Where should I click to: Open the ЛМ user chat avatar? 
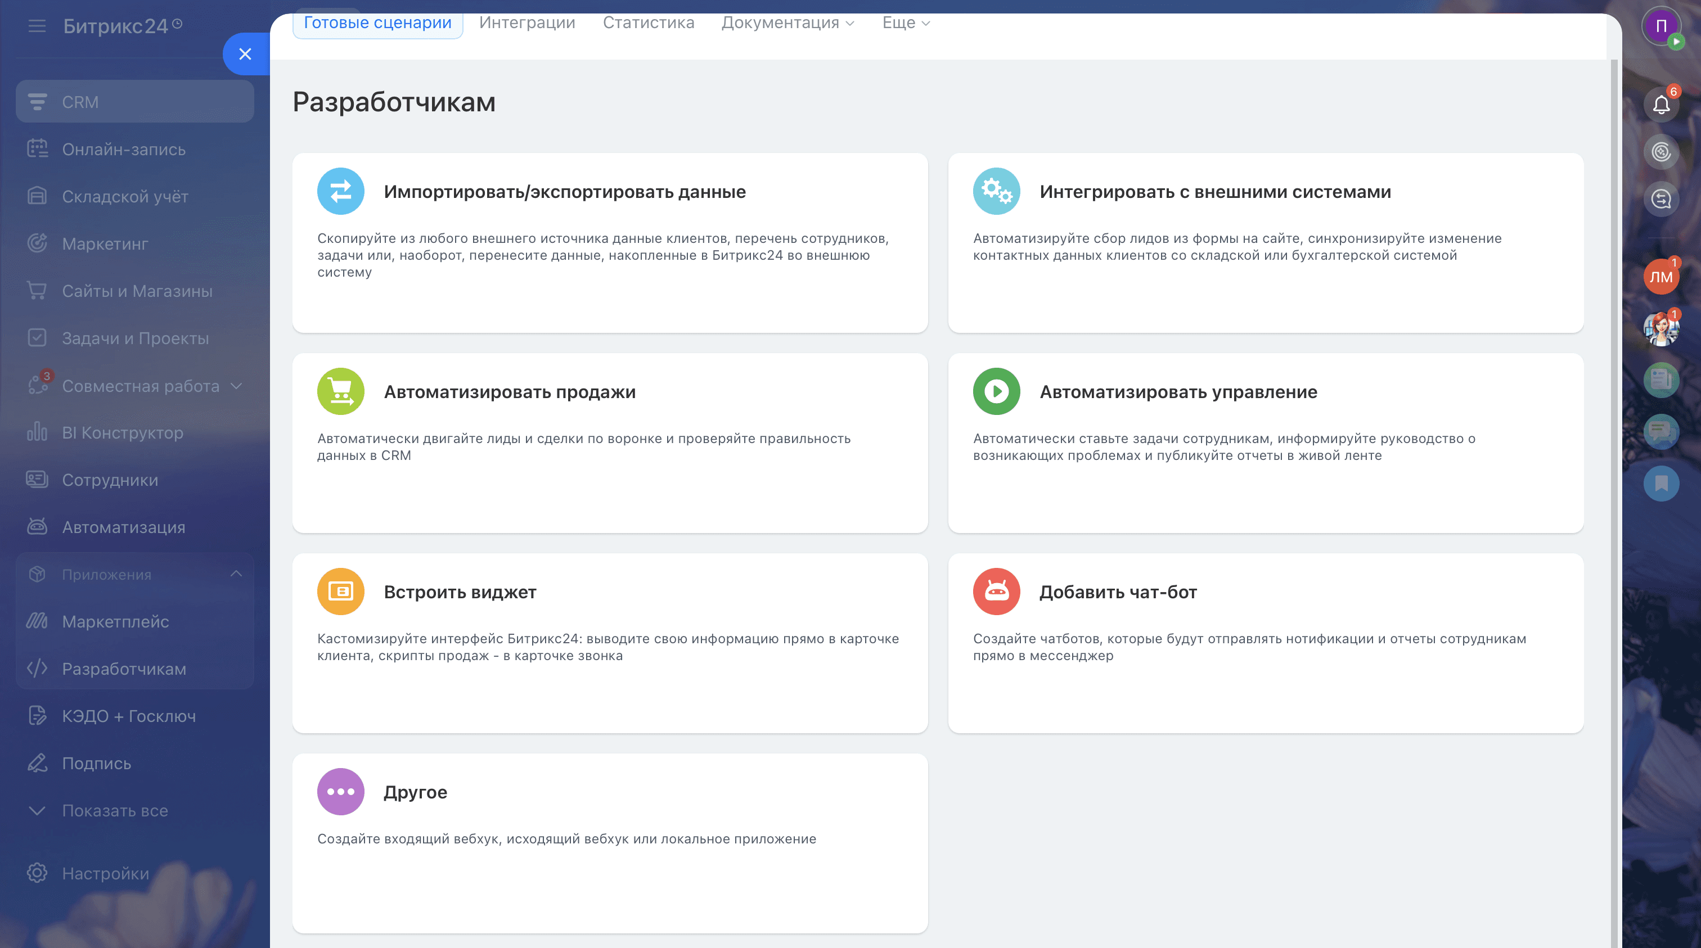(1662, 276)
